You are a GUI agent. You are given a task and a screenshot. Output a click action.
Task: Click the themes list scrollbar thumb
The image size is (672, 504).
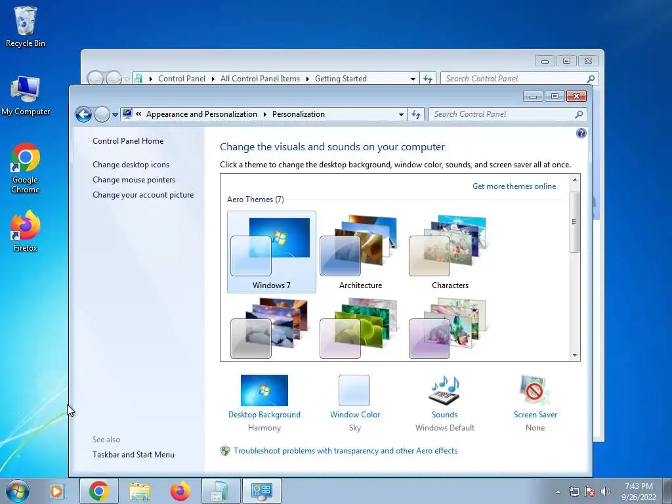[x=575, y=222]
